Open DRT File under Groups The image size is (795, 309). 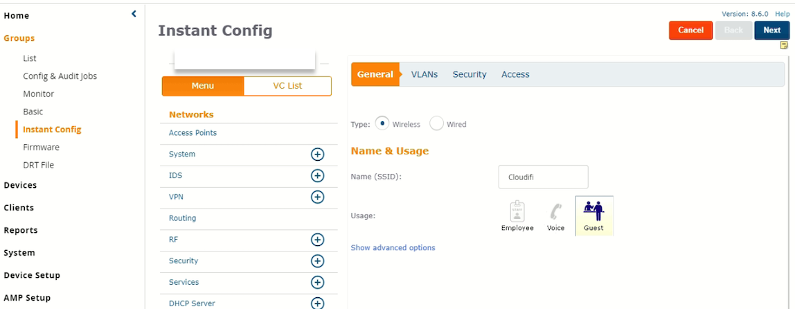coord(39,165)
